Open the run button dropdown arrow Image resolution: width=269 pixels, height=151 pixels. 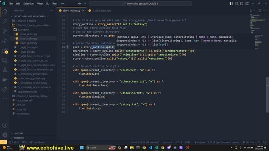coord(254,10)
